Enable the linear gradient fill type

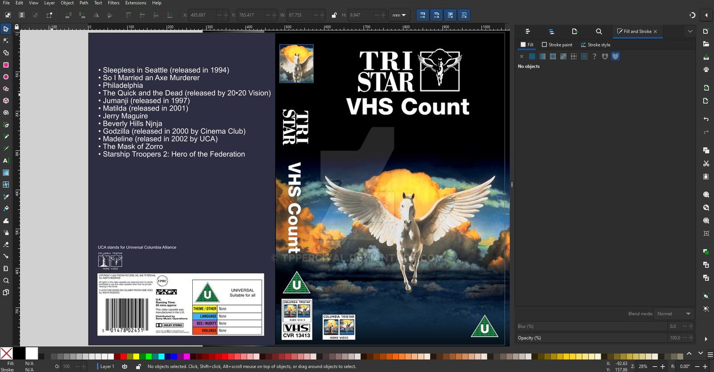pos(542,57)
